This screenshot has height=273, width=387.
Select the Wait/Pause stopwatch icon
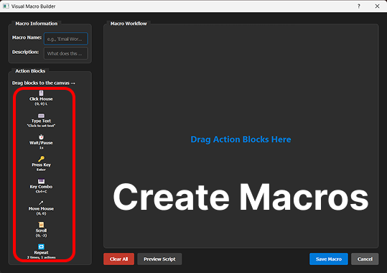click(x=41, y=137)
